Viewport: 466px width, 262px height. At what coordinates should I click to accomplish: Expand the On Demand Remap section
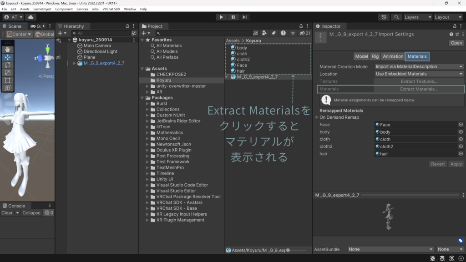coord(317,117)
